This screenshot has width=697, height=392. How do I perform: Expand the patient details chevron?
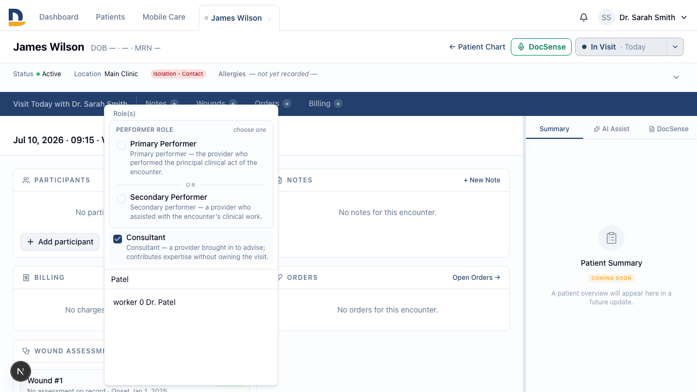tap(676, 77)
